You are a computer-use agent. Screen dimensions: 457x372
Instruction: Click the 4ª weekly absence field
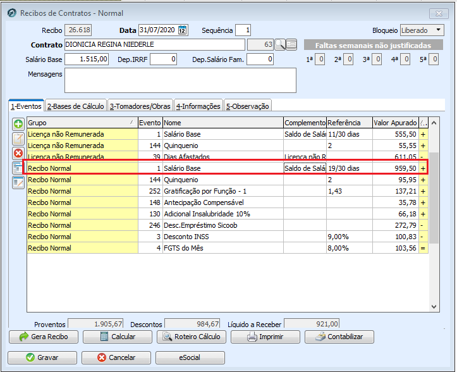405,59
